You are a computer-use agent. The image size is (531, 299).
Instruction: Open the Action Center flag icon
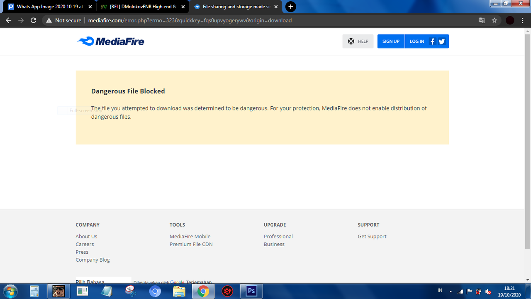tap(470, 292)
